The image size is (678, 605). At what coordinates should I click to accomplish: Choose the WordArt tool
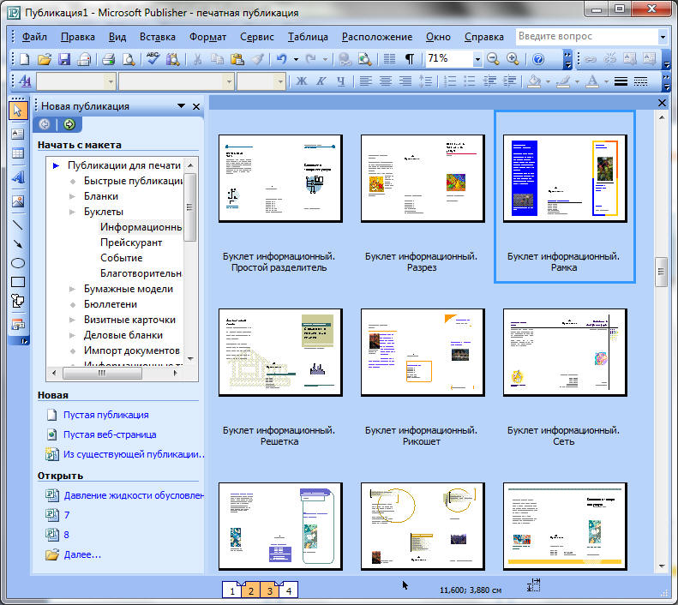[x=18, y=177]
